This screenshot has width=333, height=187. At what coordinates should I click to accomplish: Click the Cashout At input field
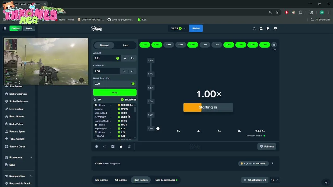pyautogui.click(x=106, y=71)
